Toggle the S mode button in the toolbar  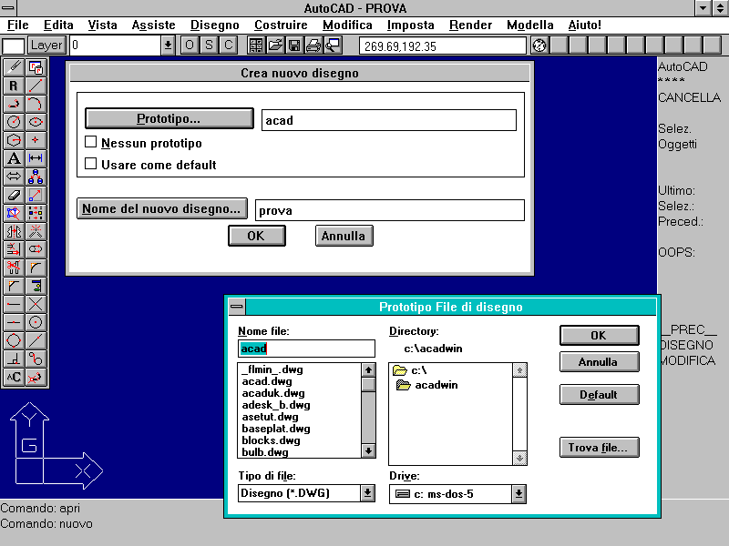click(x=209, y=45)
